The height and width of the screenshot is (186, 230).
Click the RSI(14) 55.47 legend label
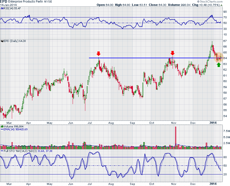[x=12, y=8]
